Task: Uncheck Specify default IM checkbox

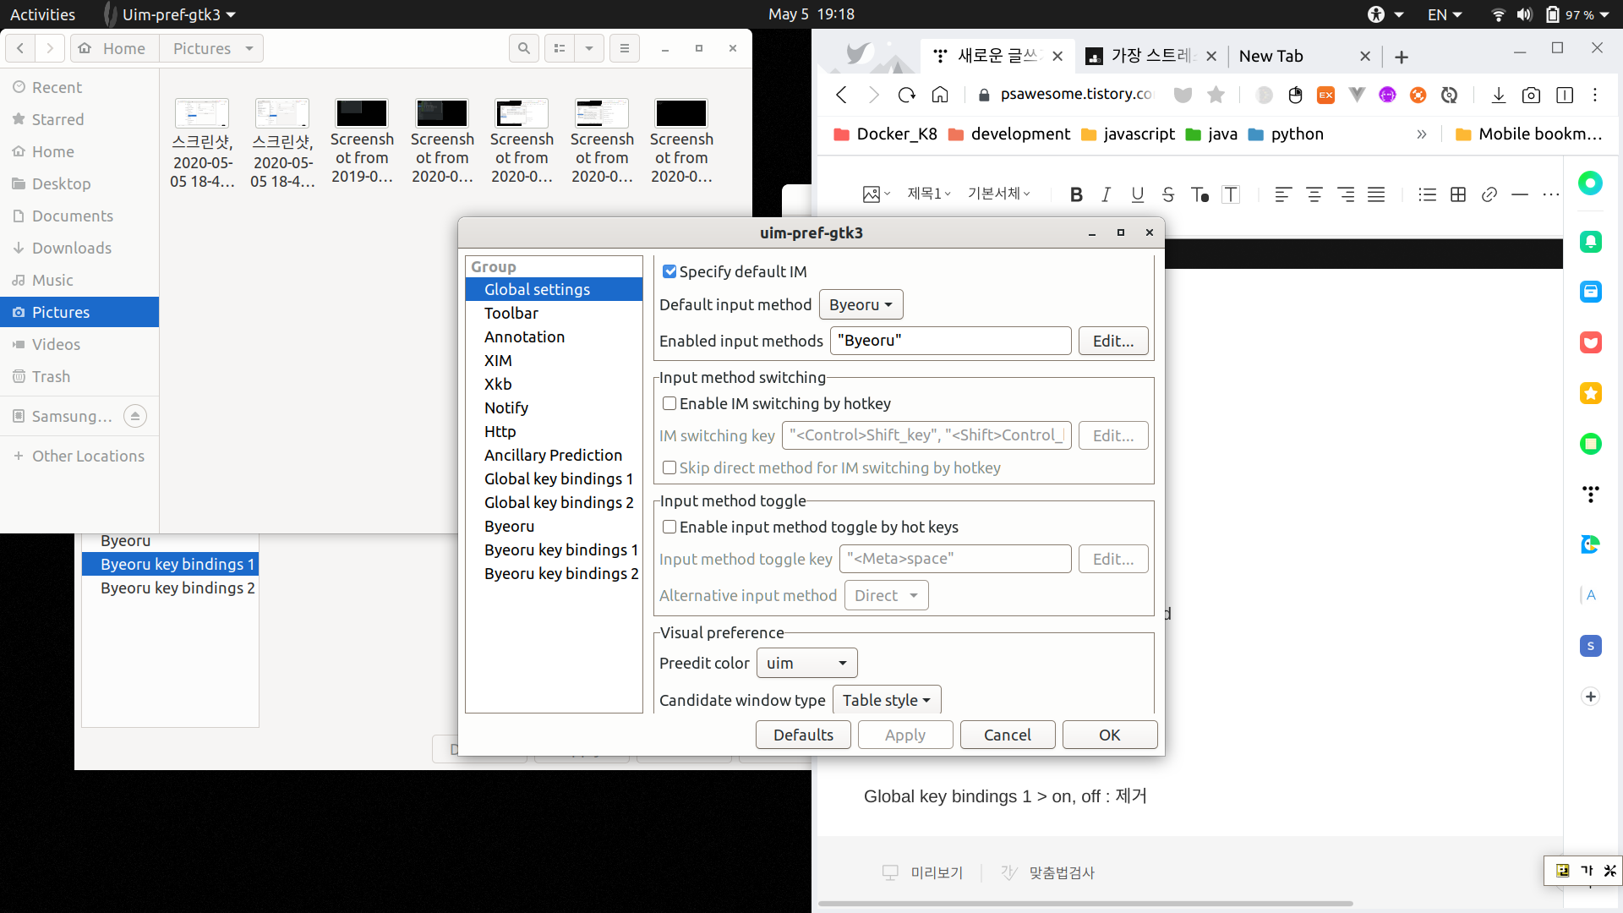Action: click(x=669, y=271)
